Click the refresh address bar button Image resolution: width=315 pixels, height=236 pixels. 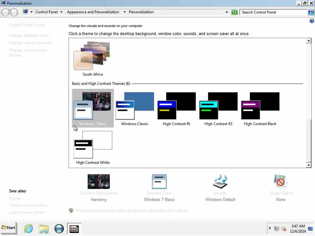[x=234, y=12]
